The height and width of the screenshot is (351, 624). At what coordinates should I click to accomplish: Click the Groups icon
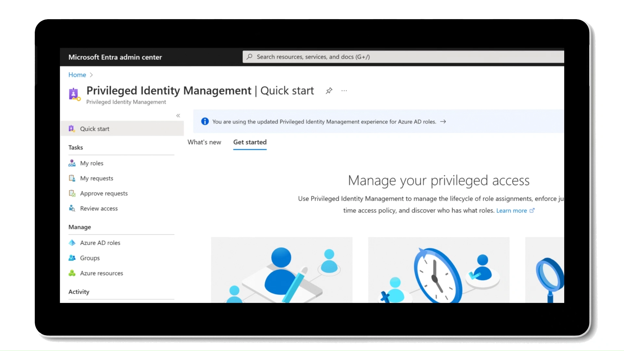pos(72,258)
